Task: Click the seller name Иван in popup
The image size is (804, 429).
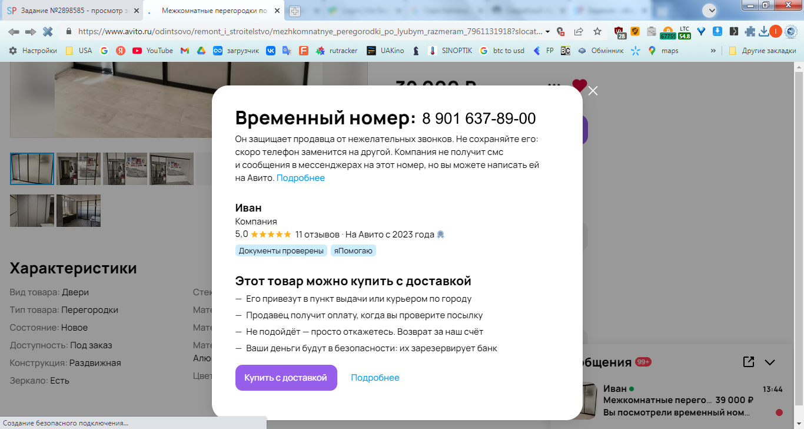Action: point(248,207)
